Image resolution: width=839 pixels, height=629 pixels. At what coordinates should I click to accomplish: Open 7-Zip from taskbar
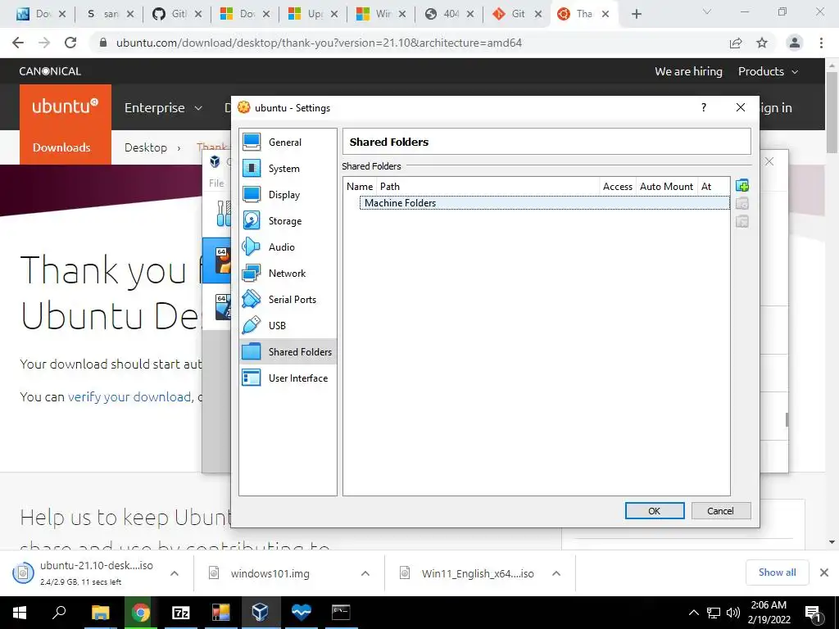(x=180, y=613)
